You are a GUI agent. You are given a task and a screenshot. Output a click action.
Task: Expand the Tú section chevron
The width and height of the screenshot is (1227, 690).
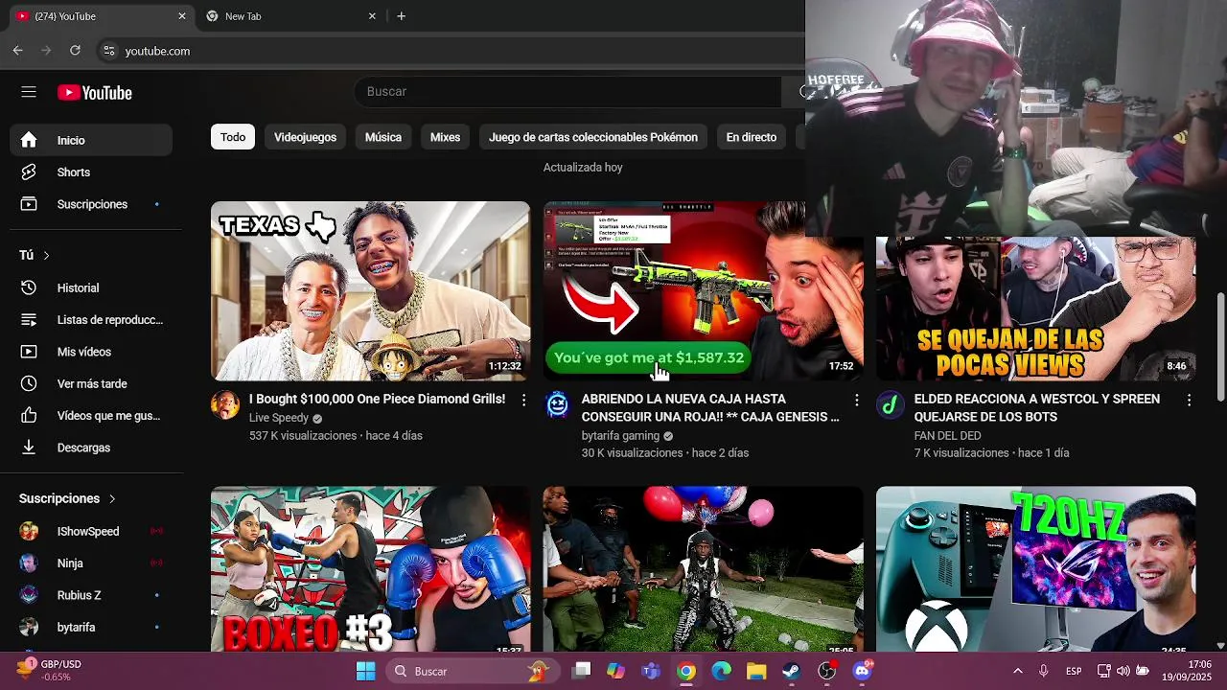[46, 255]
